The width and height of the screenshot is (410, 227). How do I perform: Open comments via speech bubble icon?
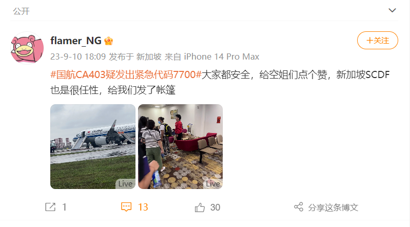(126, 207)
